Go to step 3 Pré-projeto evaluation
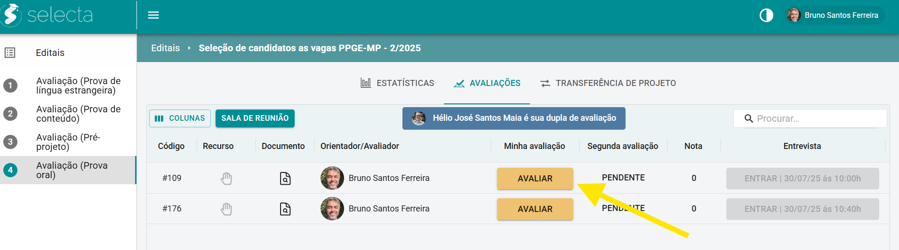899x250 pixels. pos(68,142)
